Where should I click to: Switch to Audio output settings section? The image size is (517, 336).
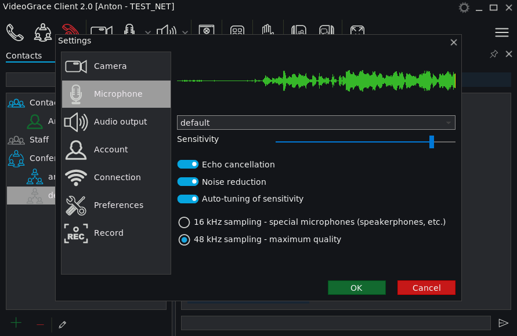pos(116,122)
